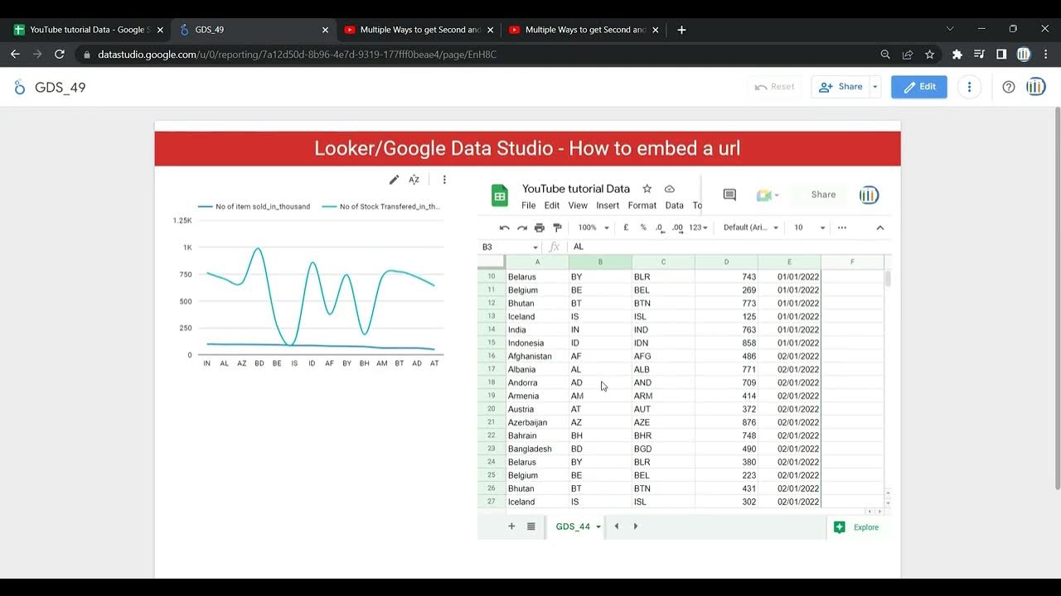Collapse sheet menus with up chevron
Image resolution: width=1061 pixels, height=596 pixels.
click(880, 228)
